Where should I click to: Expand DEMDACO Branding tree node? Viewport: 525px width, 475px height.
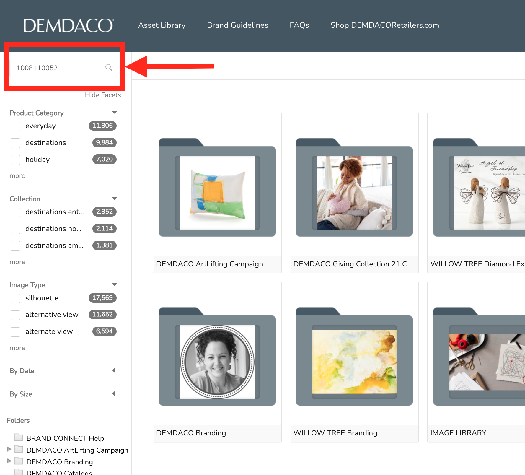click(9, 461)
